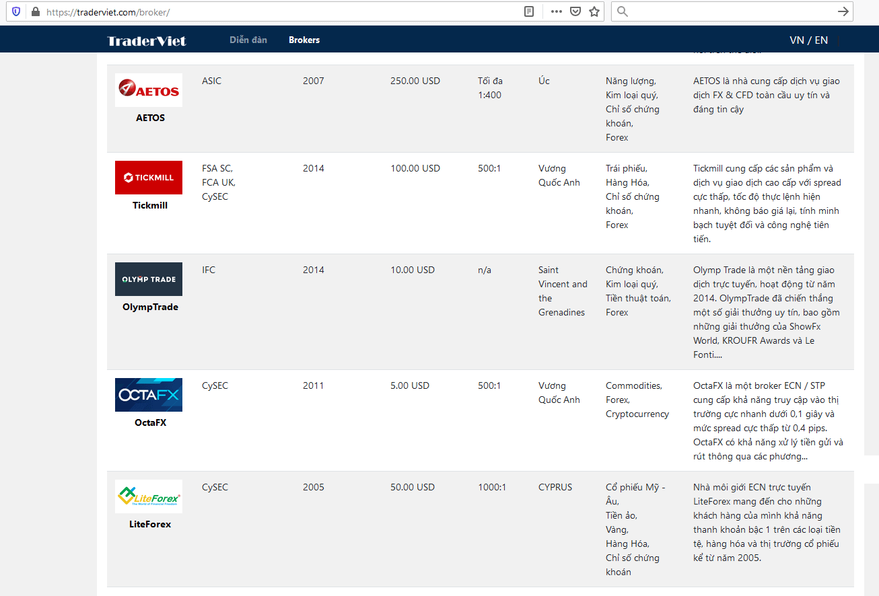This screenshot has width=879, height=596.
Task: Click the TraderViet site logo
Action: click(147, 40)
